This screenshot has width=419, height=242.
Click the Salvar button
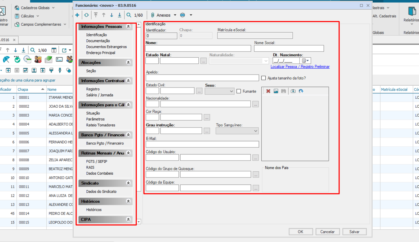(354, 232)
